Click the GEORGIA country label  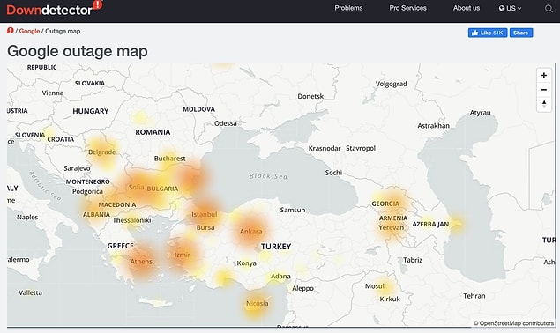point(385,203)
